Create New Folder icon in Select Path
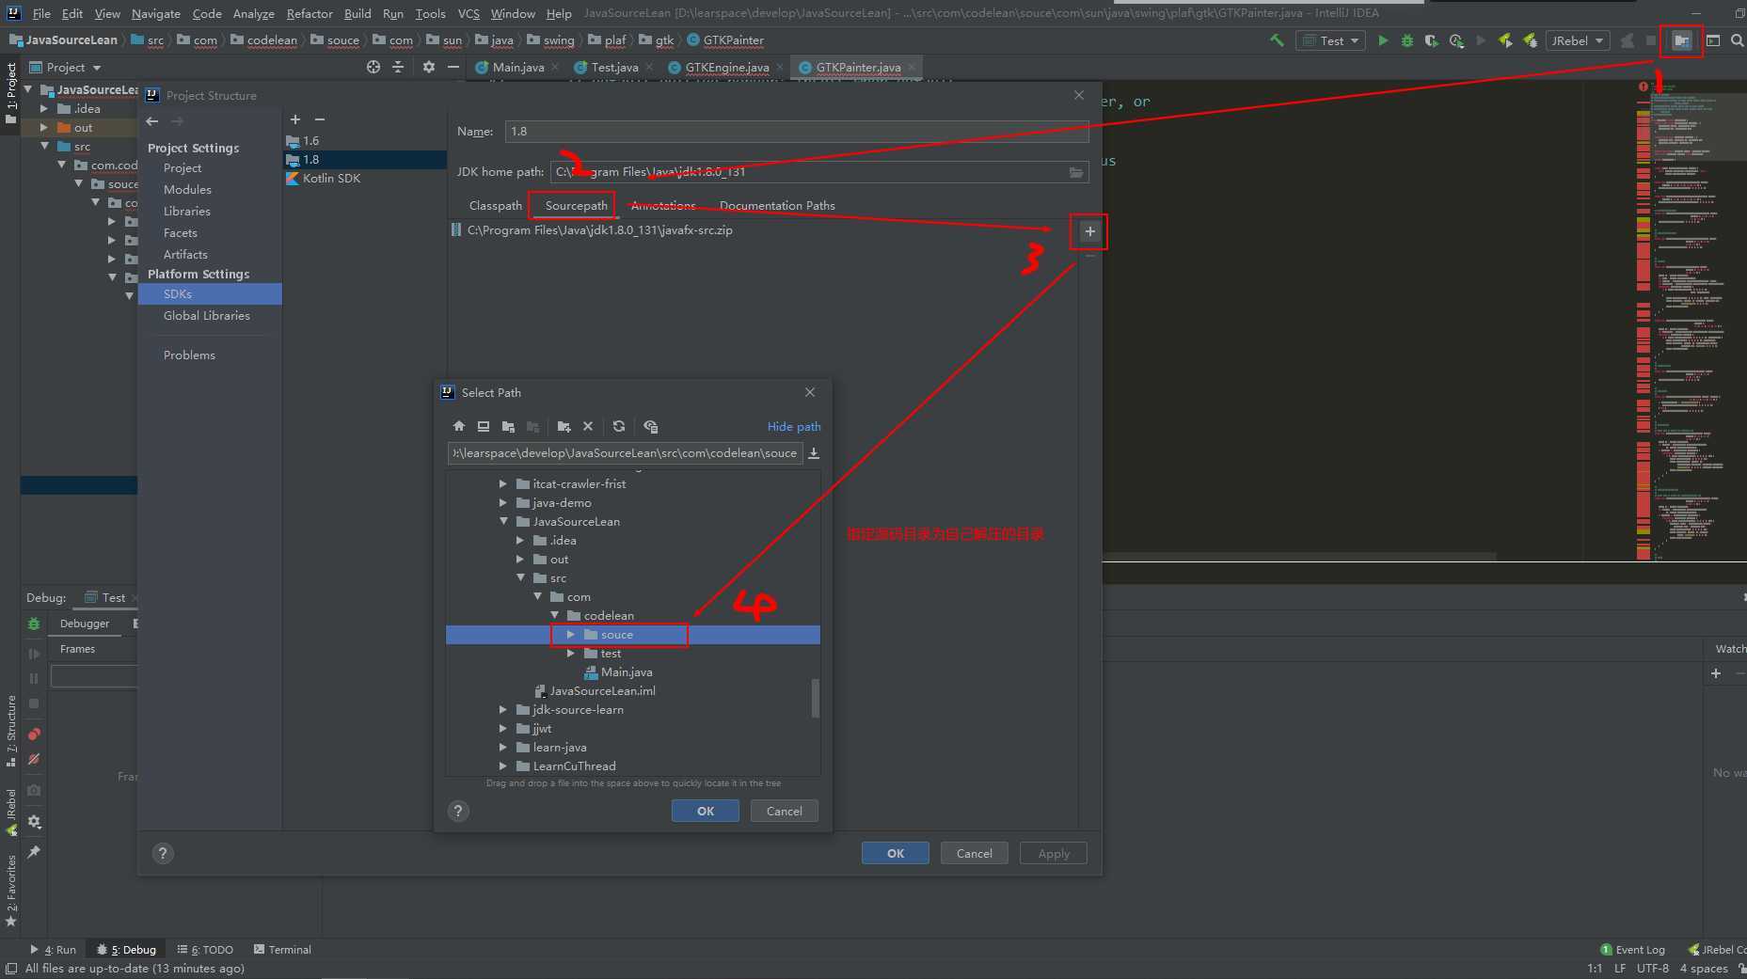The height and width of the screenshot is (979, 1747). tap(564, 426)
